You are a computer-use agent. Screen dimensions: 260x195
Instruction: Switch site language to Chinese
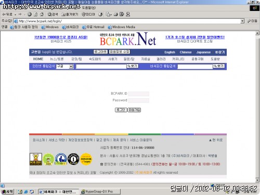186,52
